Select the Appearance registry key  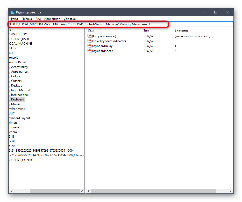point(19,72)
